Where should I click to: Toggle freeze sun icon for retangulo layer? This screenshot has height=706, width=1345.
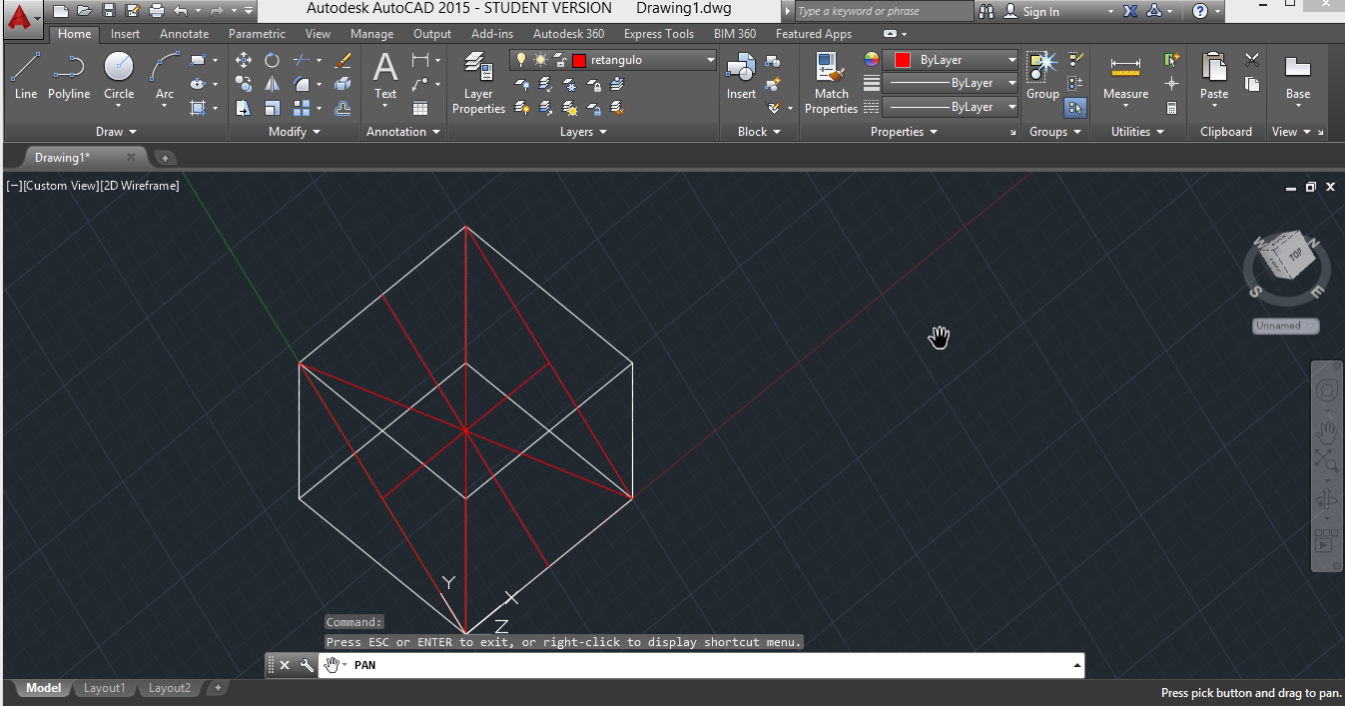point(540,60)
